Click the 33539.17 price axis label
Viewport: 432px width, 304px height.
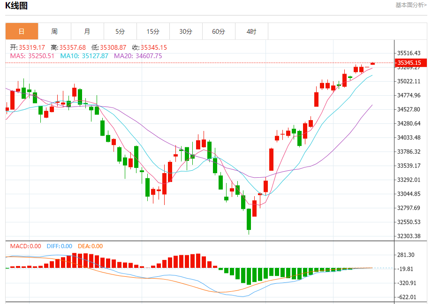409,166
